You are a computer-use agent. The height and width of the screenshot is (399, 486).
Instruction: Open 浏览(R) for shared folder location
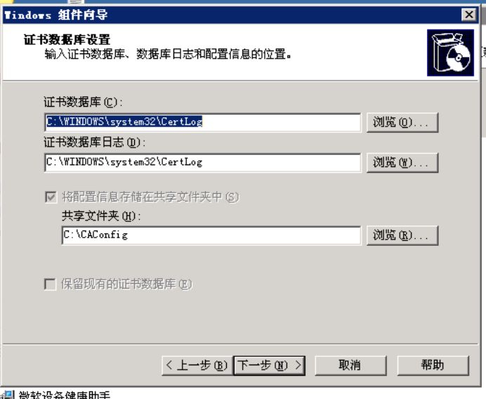coord(402,235)
